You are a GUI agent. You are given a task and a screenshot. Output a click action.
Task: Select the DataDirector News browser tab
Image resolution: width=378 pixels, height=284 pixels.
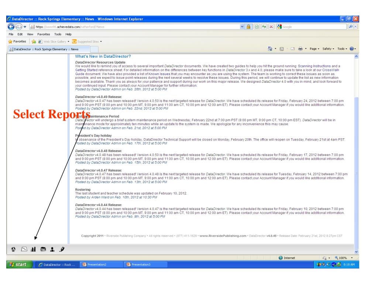coord(49,49)
